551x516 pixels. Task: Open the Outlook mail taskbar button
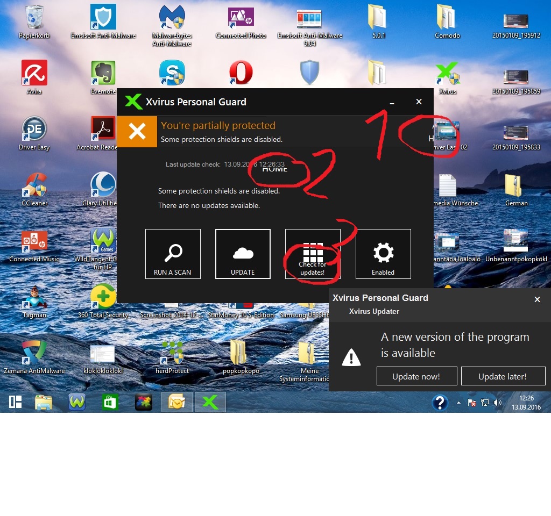(x=176, y=402)
